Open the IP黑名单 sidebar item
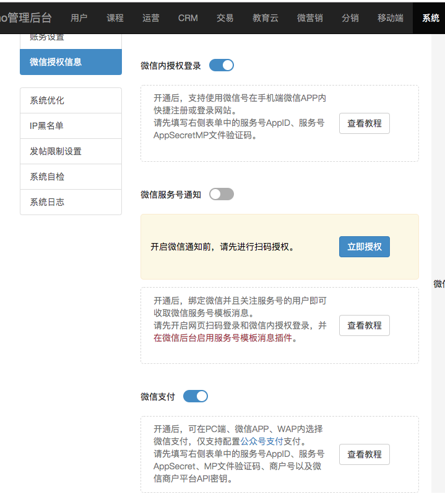 (71, 126)
